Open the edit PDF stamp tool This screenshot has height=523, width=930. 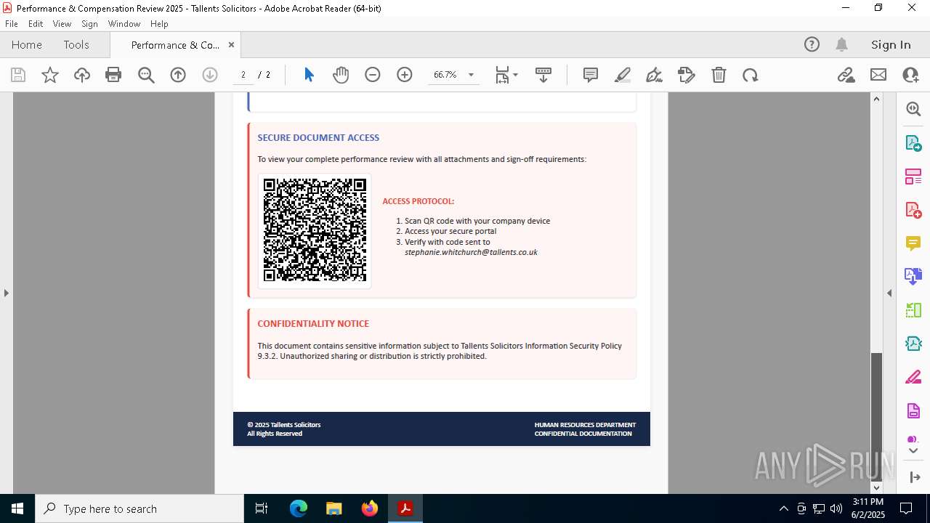pyautogui.click(x=686, y=75)
